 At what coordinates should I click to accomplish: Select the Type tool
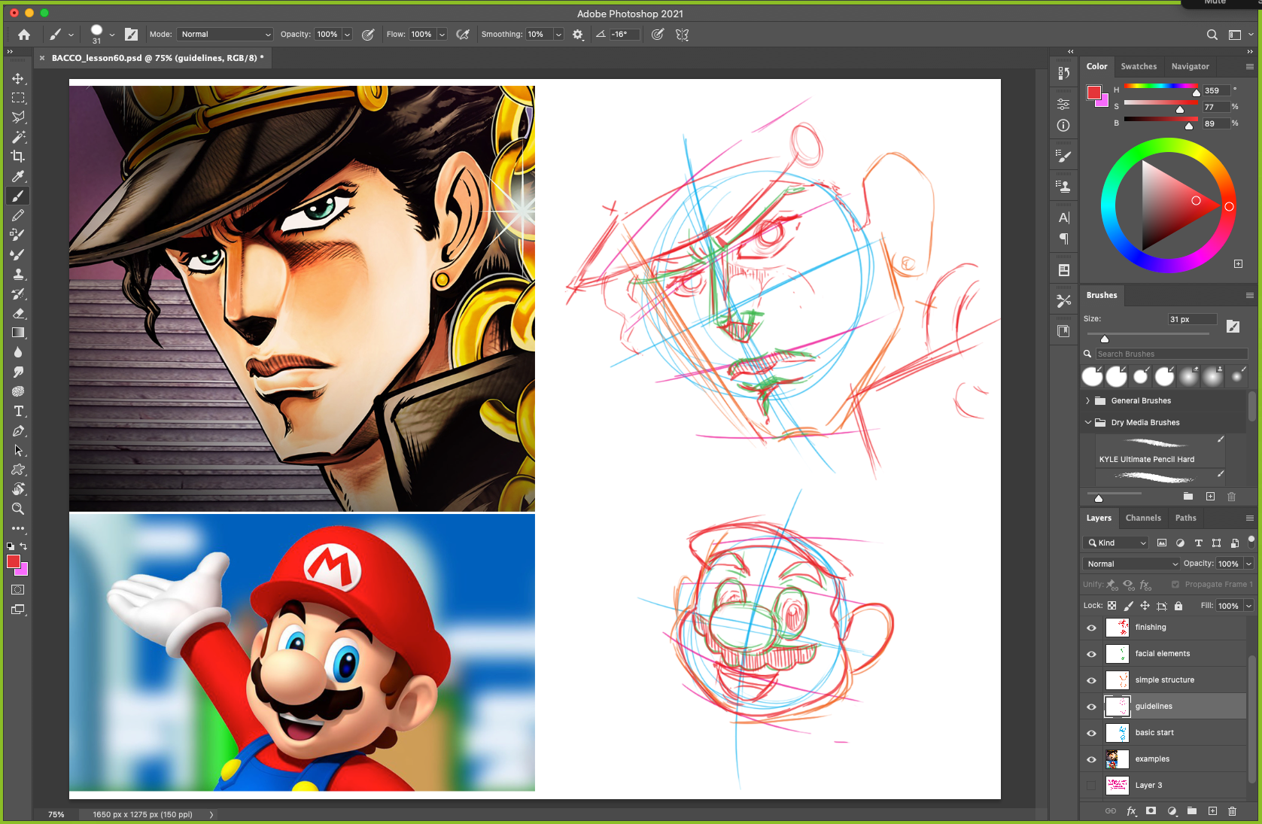18,411
